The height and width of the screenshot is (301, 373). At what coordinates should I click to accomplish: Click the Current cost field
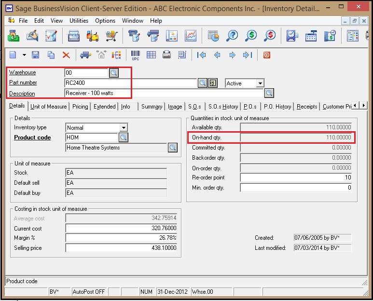[x=121, y=228]
